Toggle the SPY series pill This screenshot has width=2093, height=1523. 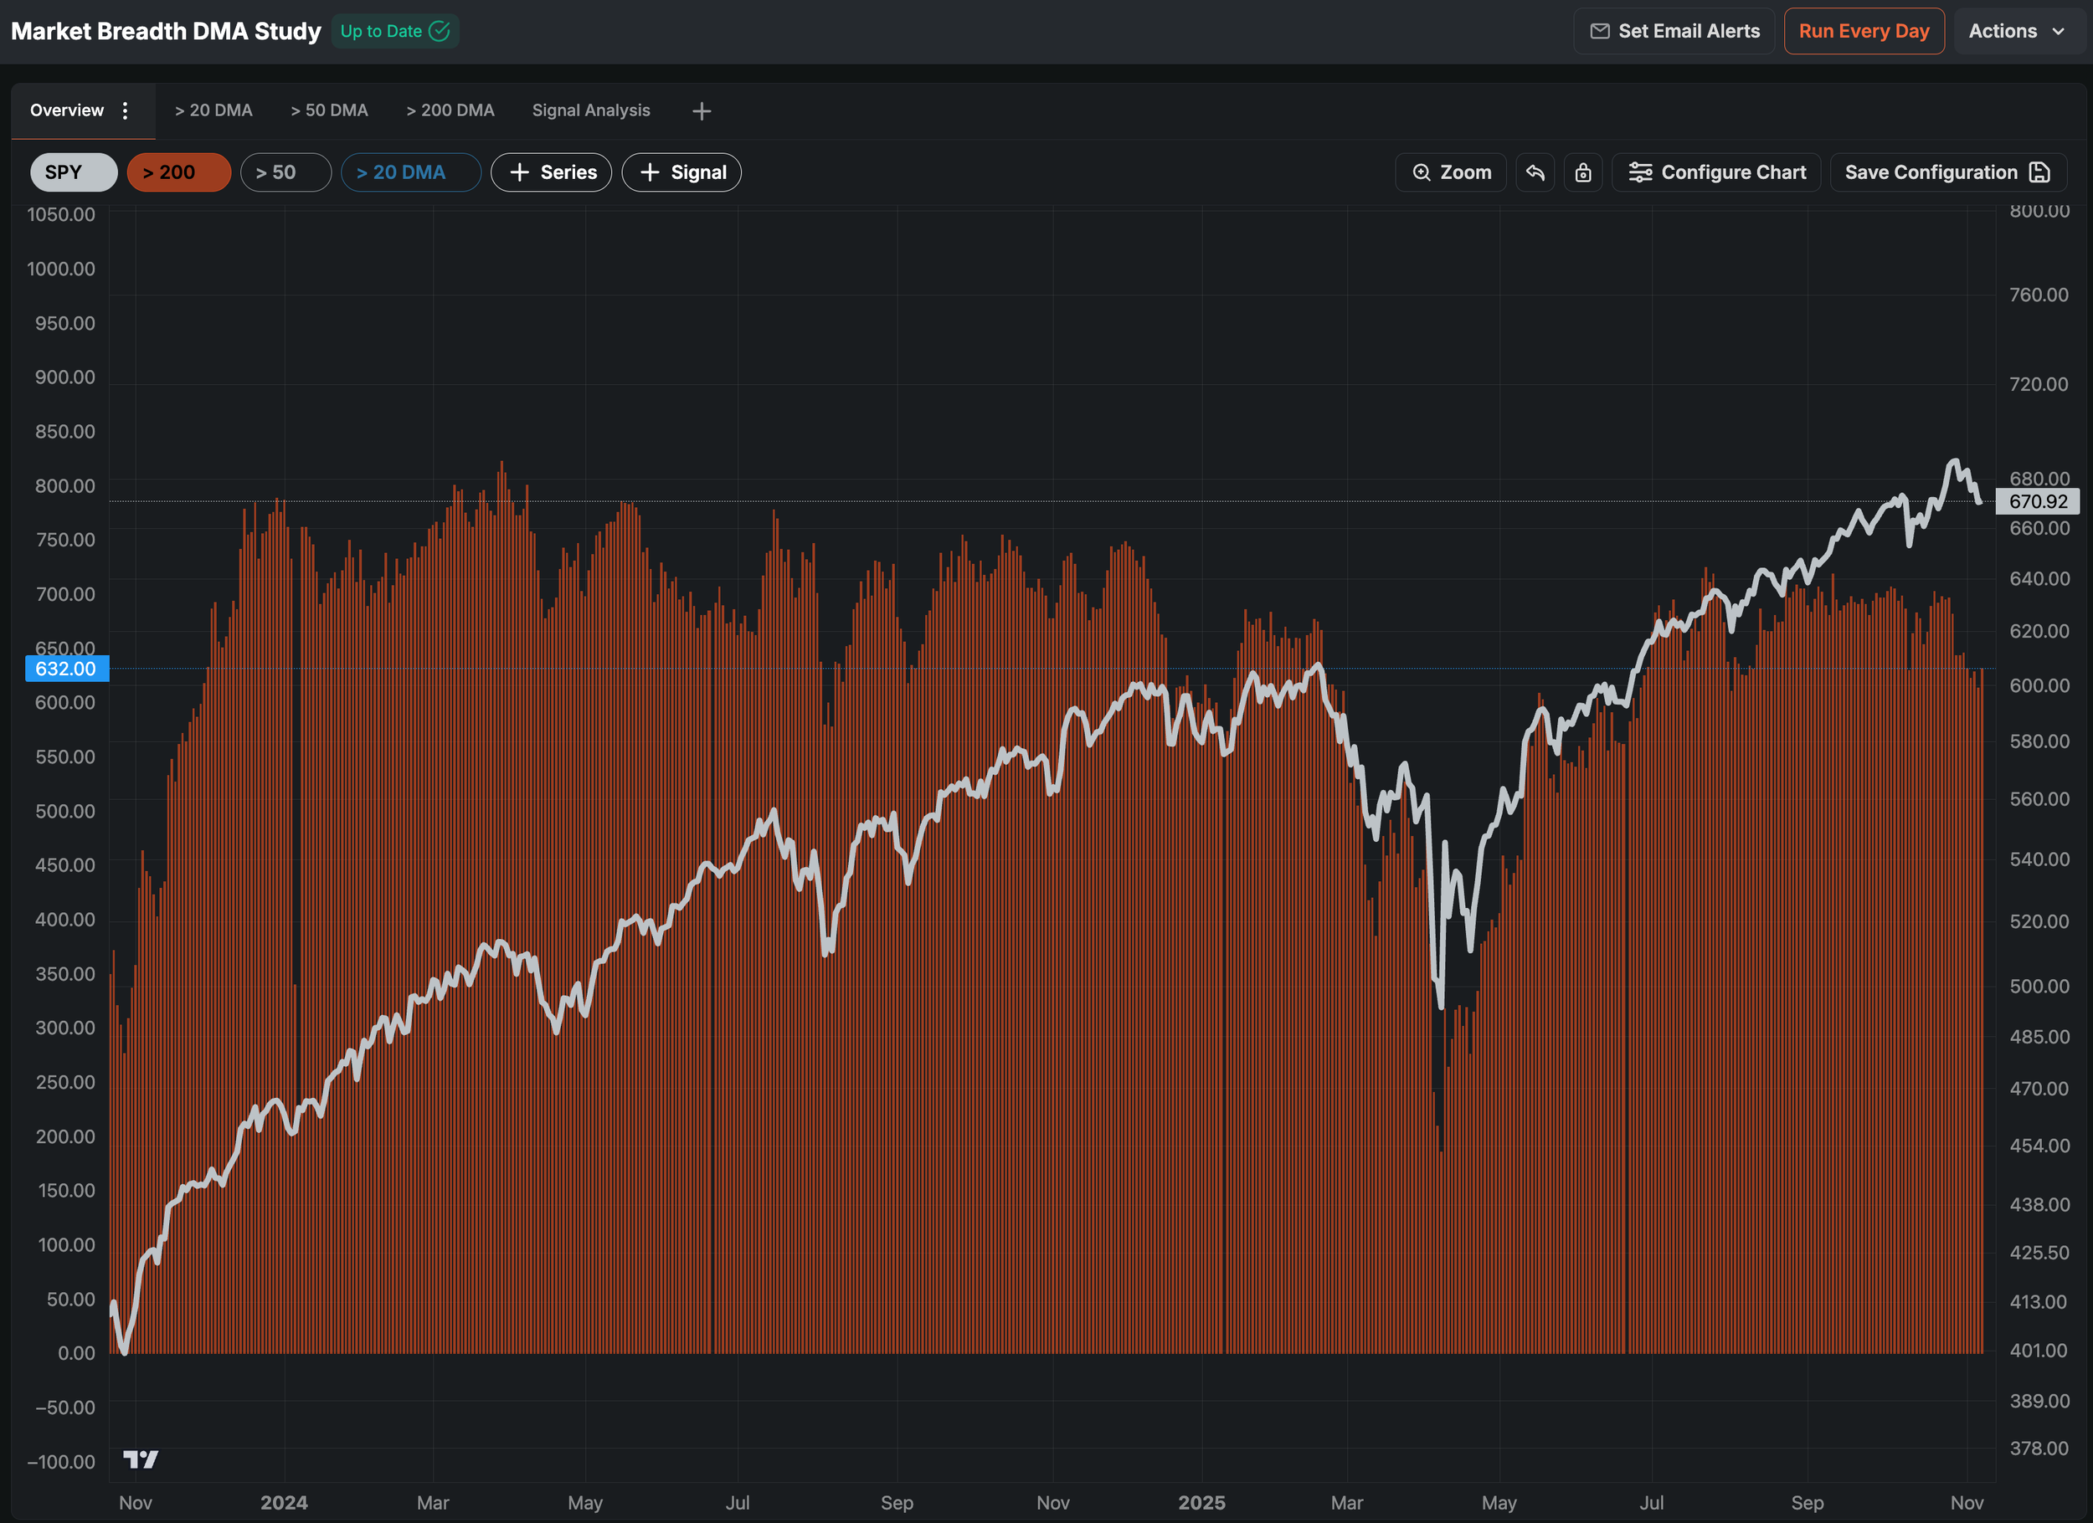[x=73, y=172]
